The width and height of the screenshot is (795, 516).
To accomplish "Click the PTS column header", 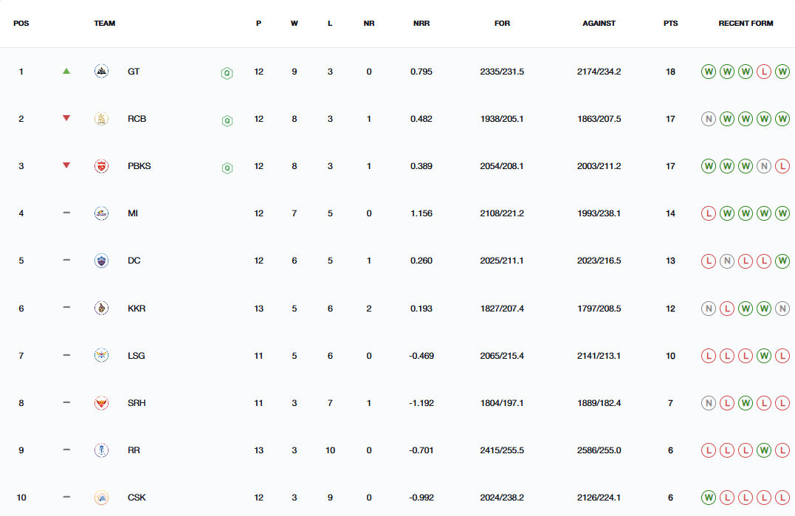I will tap(670, 24).
